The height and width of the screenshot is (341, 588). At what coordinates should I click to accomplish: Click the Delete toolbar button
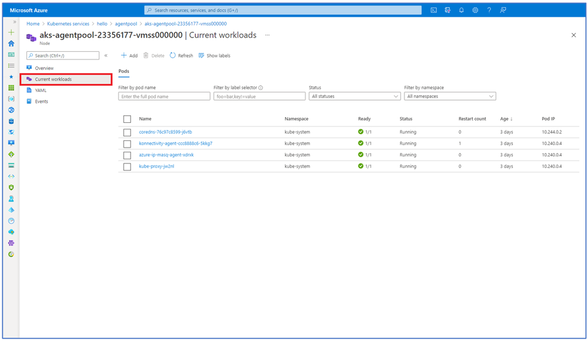point(154,55)
